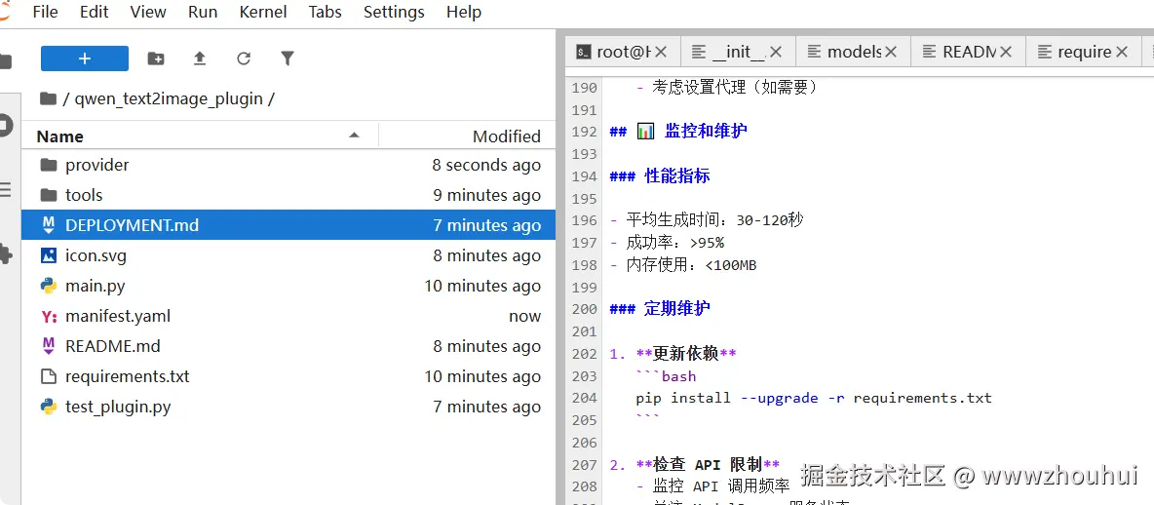Screen dimensions: 1154x505
Task: Sort files by Name column header
Action: 199,136
